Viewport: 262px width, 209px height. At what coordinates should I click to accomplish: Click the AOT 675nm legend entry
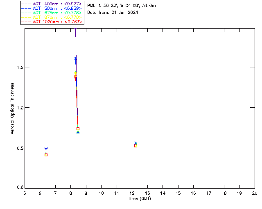pyautogui.click(x=52, y=13)
